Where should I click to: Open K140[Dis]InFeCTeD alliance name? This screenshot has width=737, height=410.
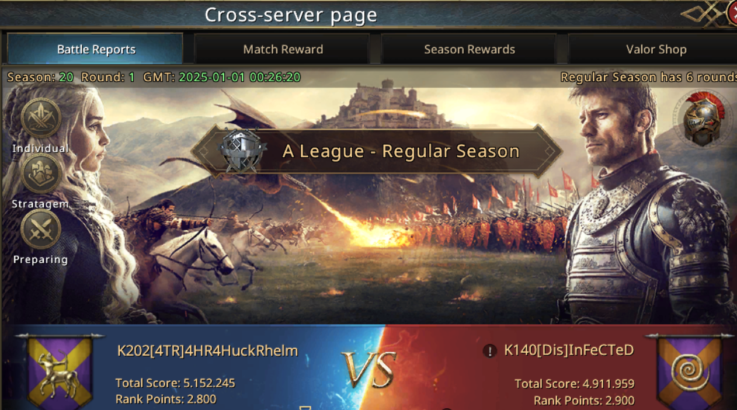[x=569, y=350]
